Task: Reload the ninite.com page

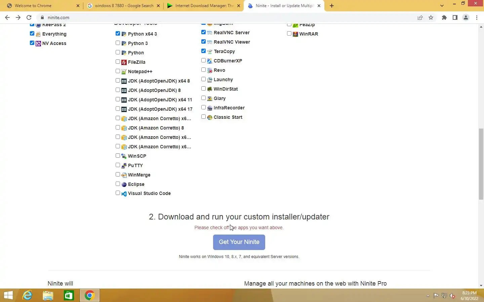Action: (29, 17)
